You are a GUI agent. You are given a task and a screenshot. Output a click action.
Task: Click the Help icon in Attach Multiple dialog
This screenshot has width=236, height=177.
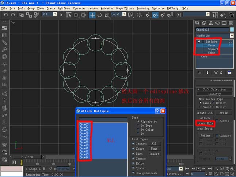tap(157, 111)
